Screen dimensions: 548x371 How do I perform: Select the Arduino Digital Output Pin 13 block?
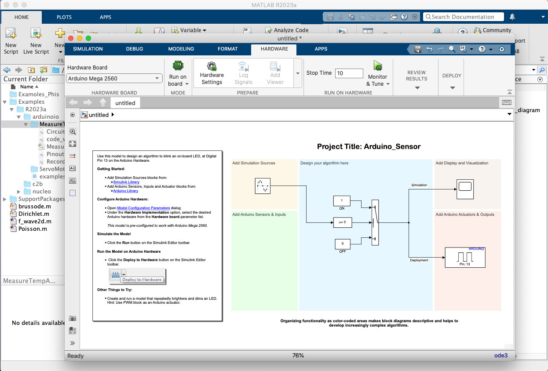(x=465, y=257)
